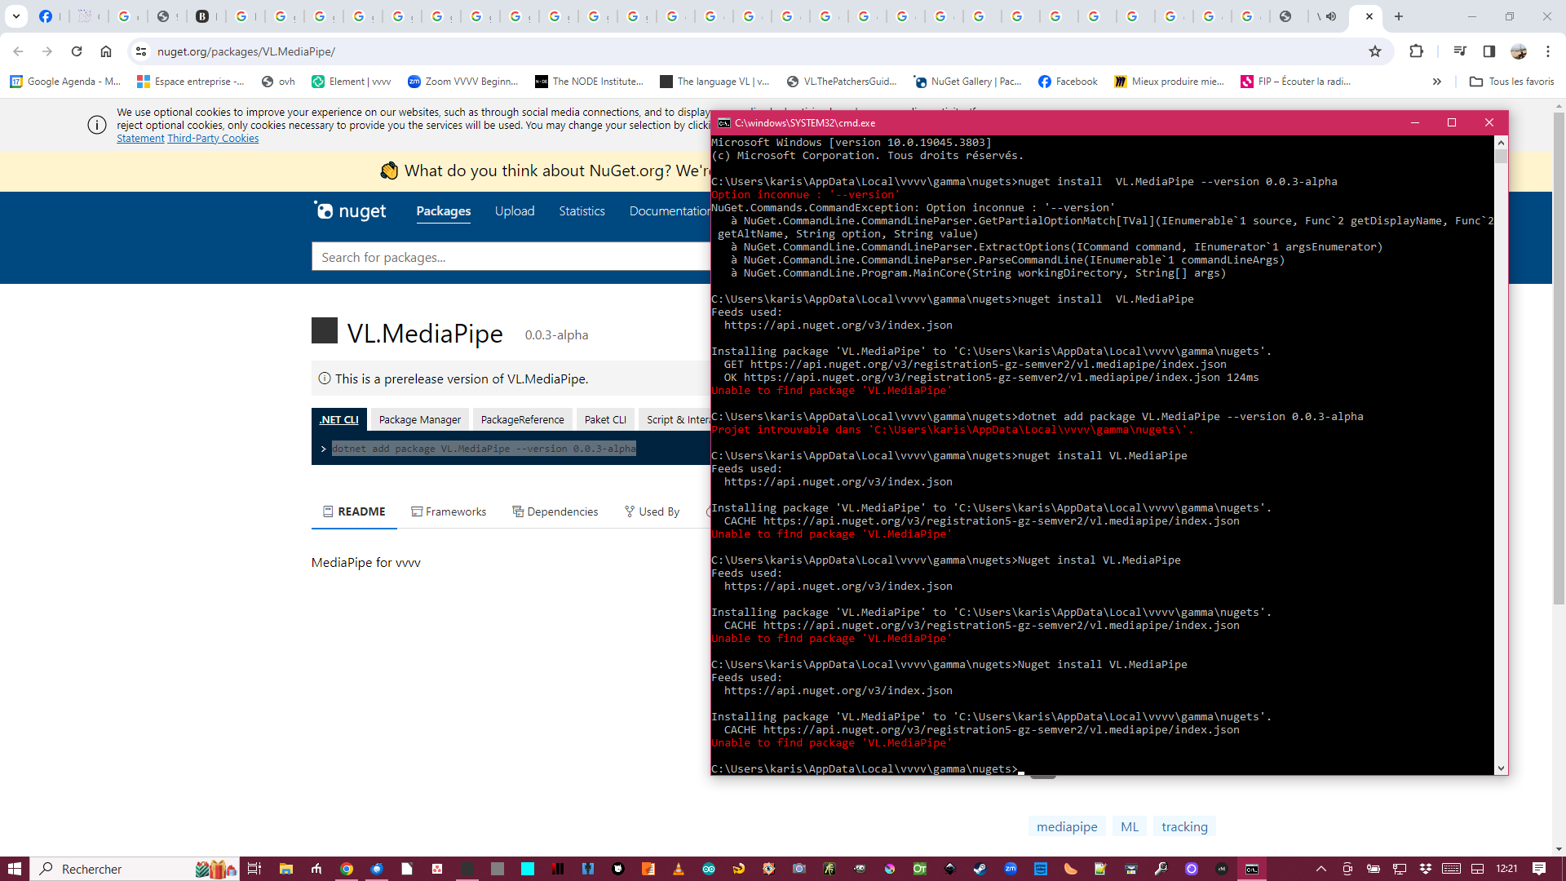This screenshot has width=1566, height=881.
Task: Select the Package Manager tab
Action: tap(420, 419)
